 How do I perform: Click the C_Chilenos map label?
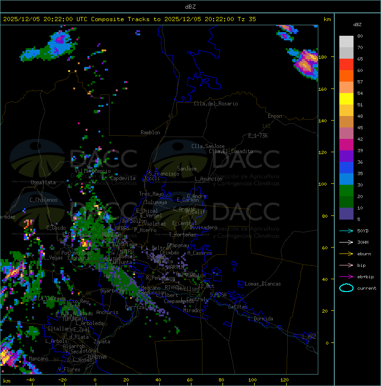(44, 200)
